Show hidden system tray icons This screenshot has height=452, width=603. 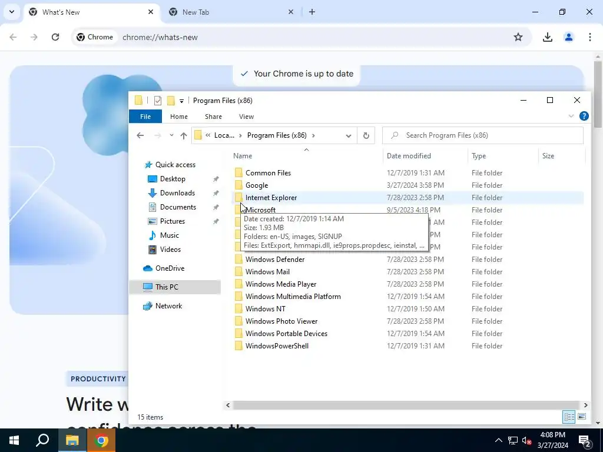(x=498, y=440)
